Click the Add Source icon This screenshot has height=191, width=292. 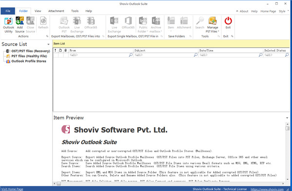(19, 20)
